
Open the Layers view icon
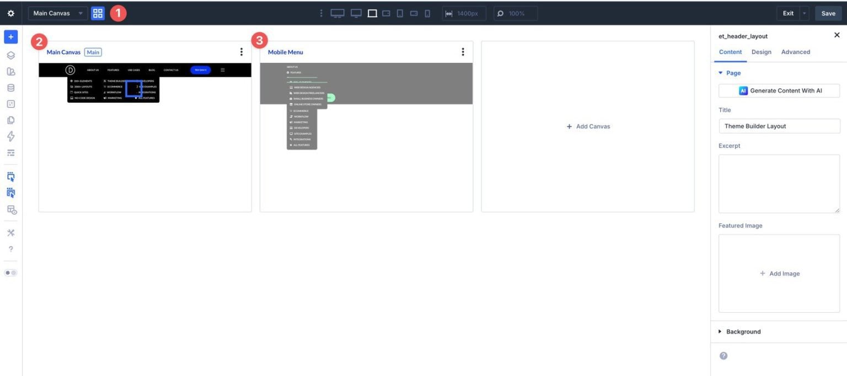[11, 55]
